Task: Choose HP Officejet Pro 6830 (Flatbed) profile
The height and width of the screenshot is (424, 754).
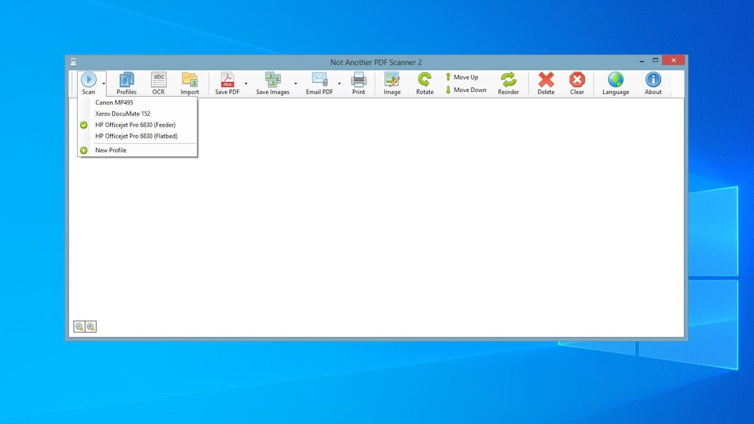Action: pyautogui.click(x=136, y=136)
